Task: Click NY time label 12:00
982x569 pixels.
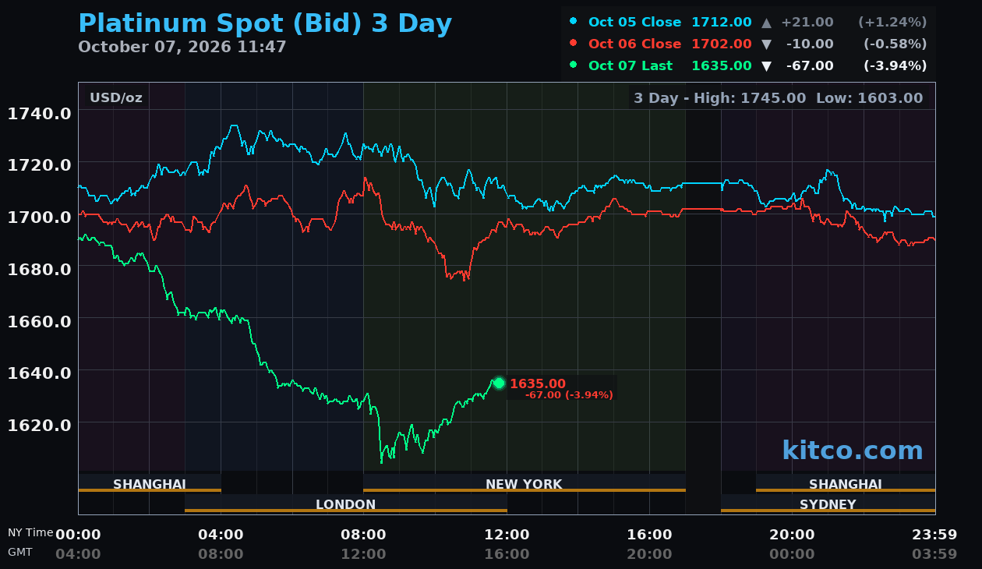Action: click(507, 535)
